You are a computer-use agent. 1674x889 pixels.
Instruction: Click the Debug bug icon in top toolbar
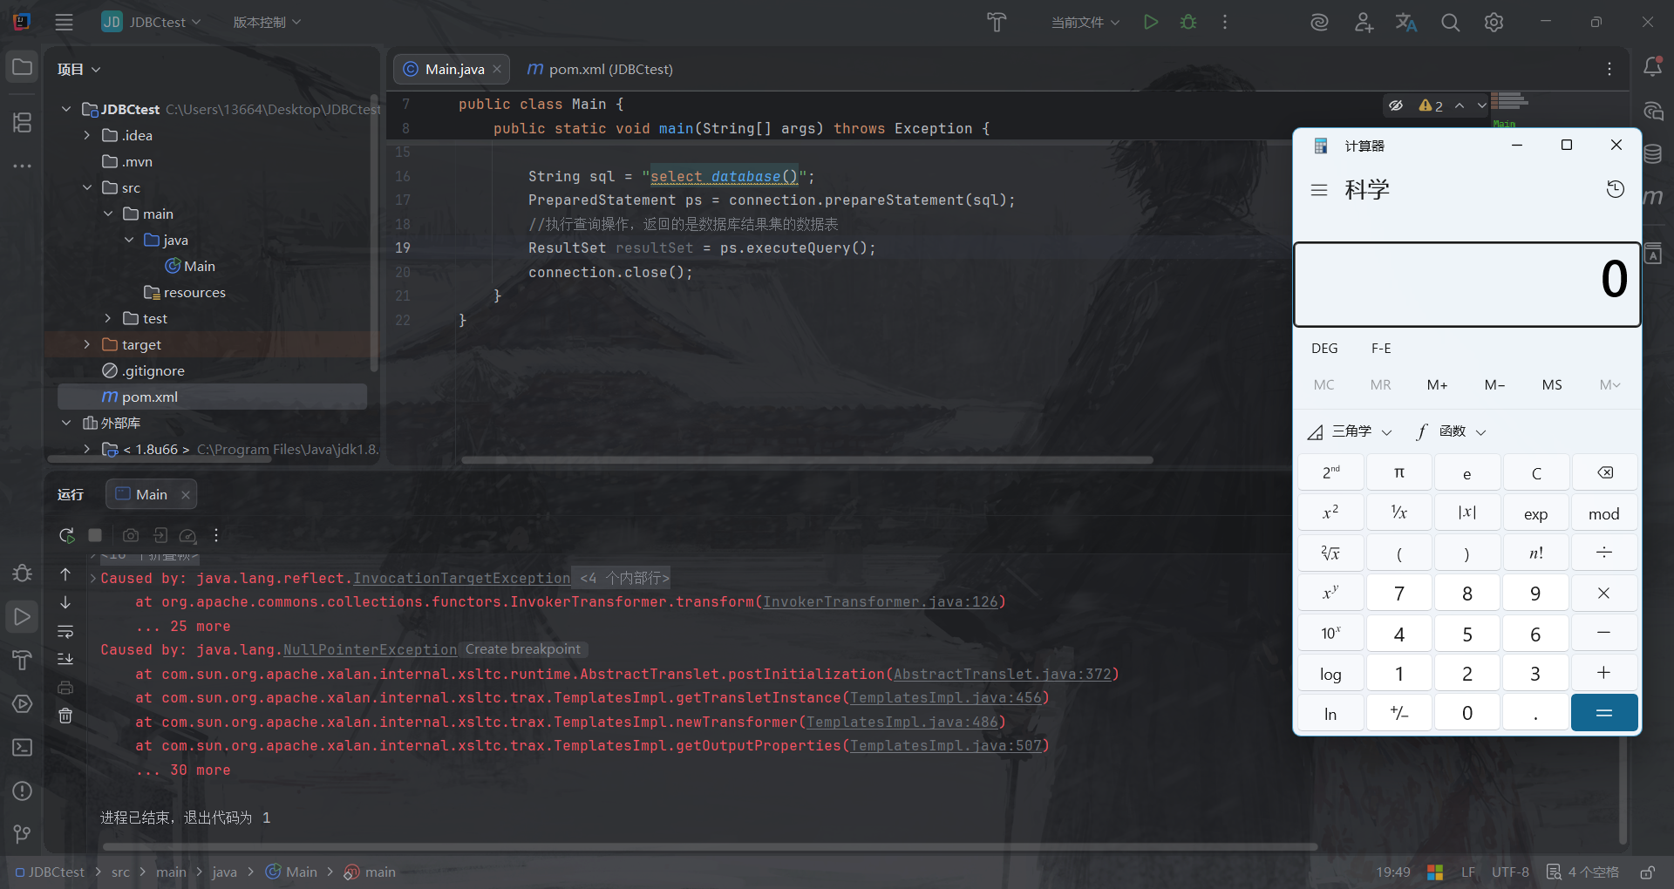click(x=1188, y=23)
